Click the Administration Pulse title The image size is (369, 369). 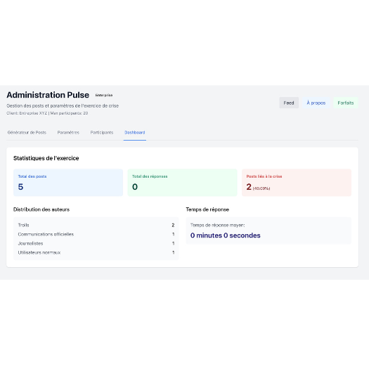tap(48, 95)
